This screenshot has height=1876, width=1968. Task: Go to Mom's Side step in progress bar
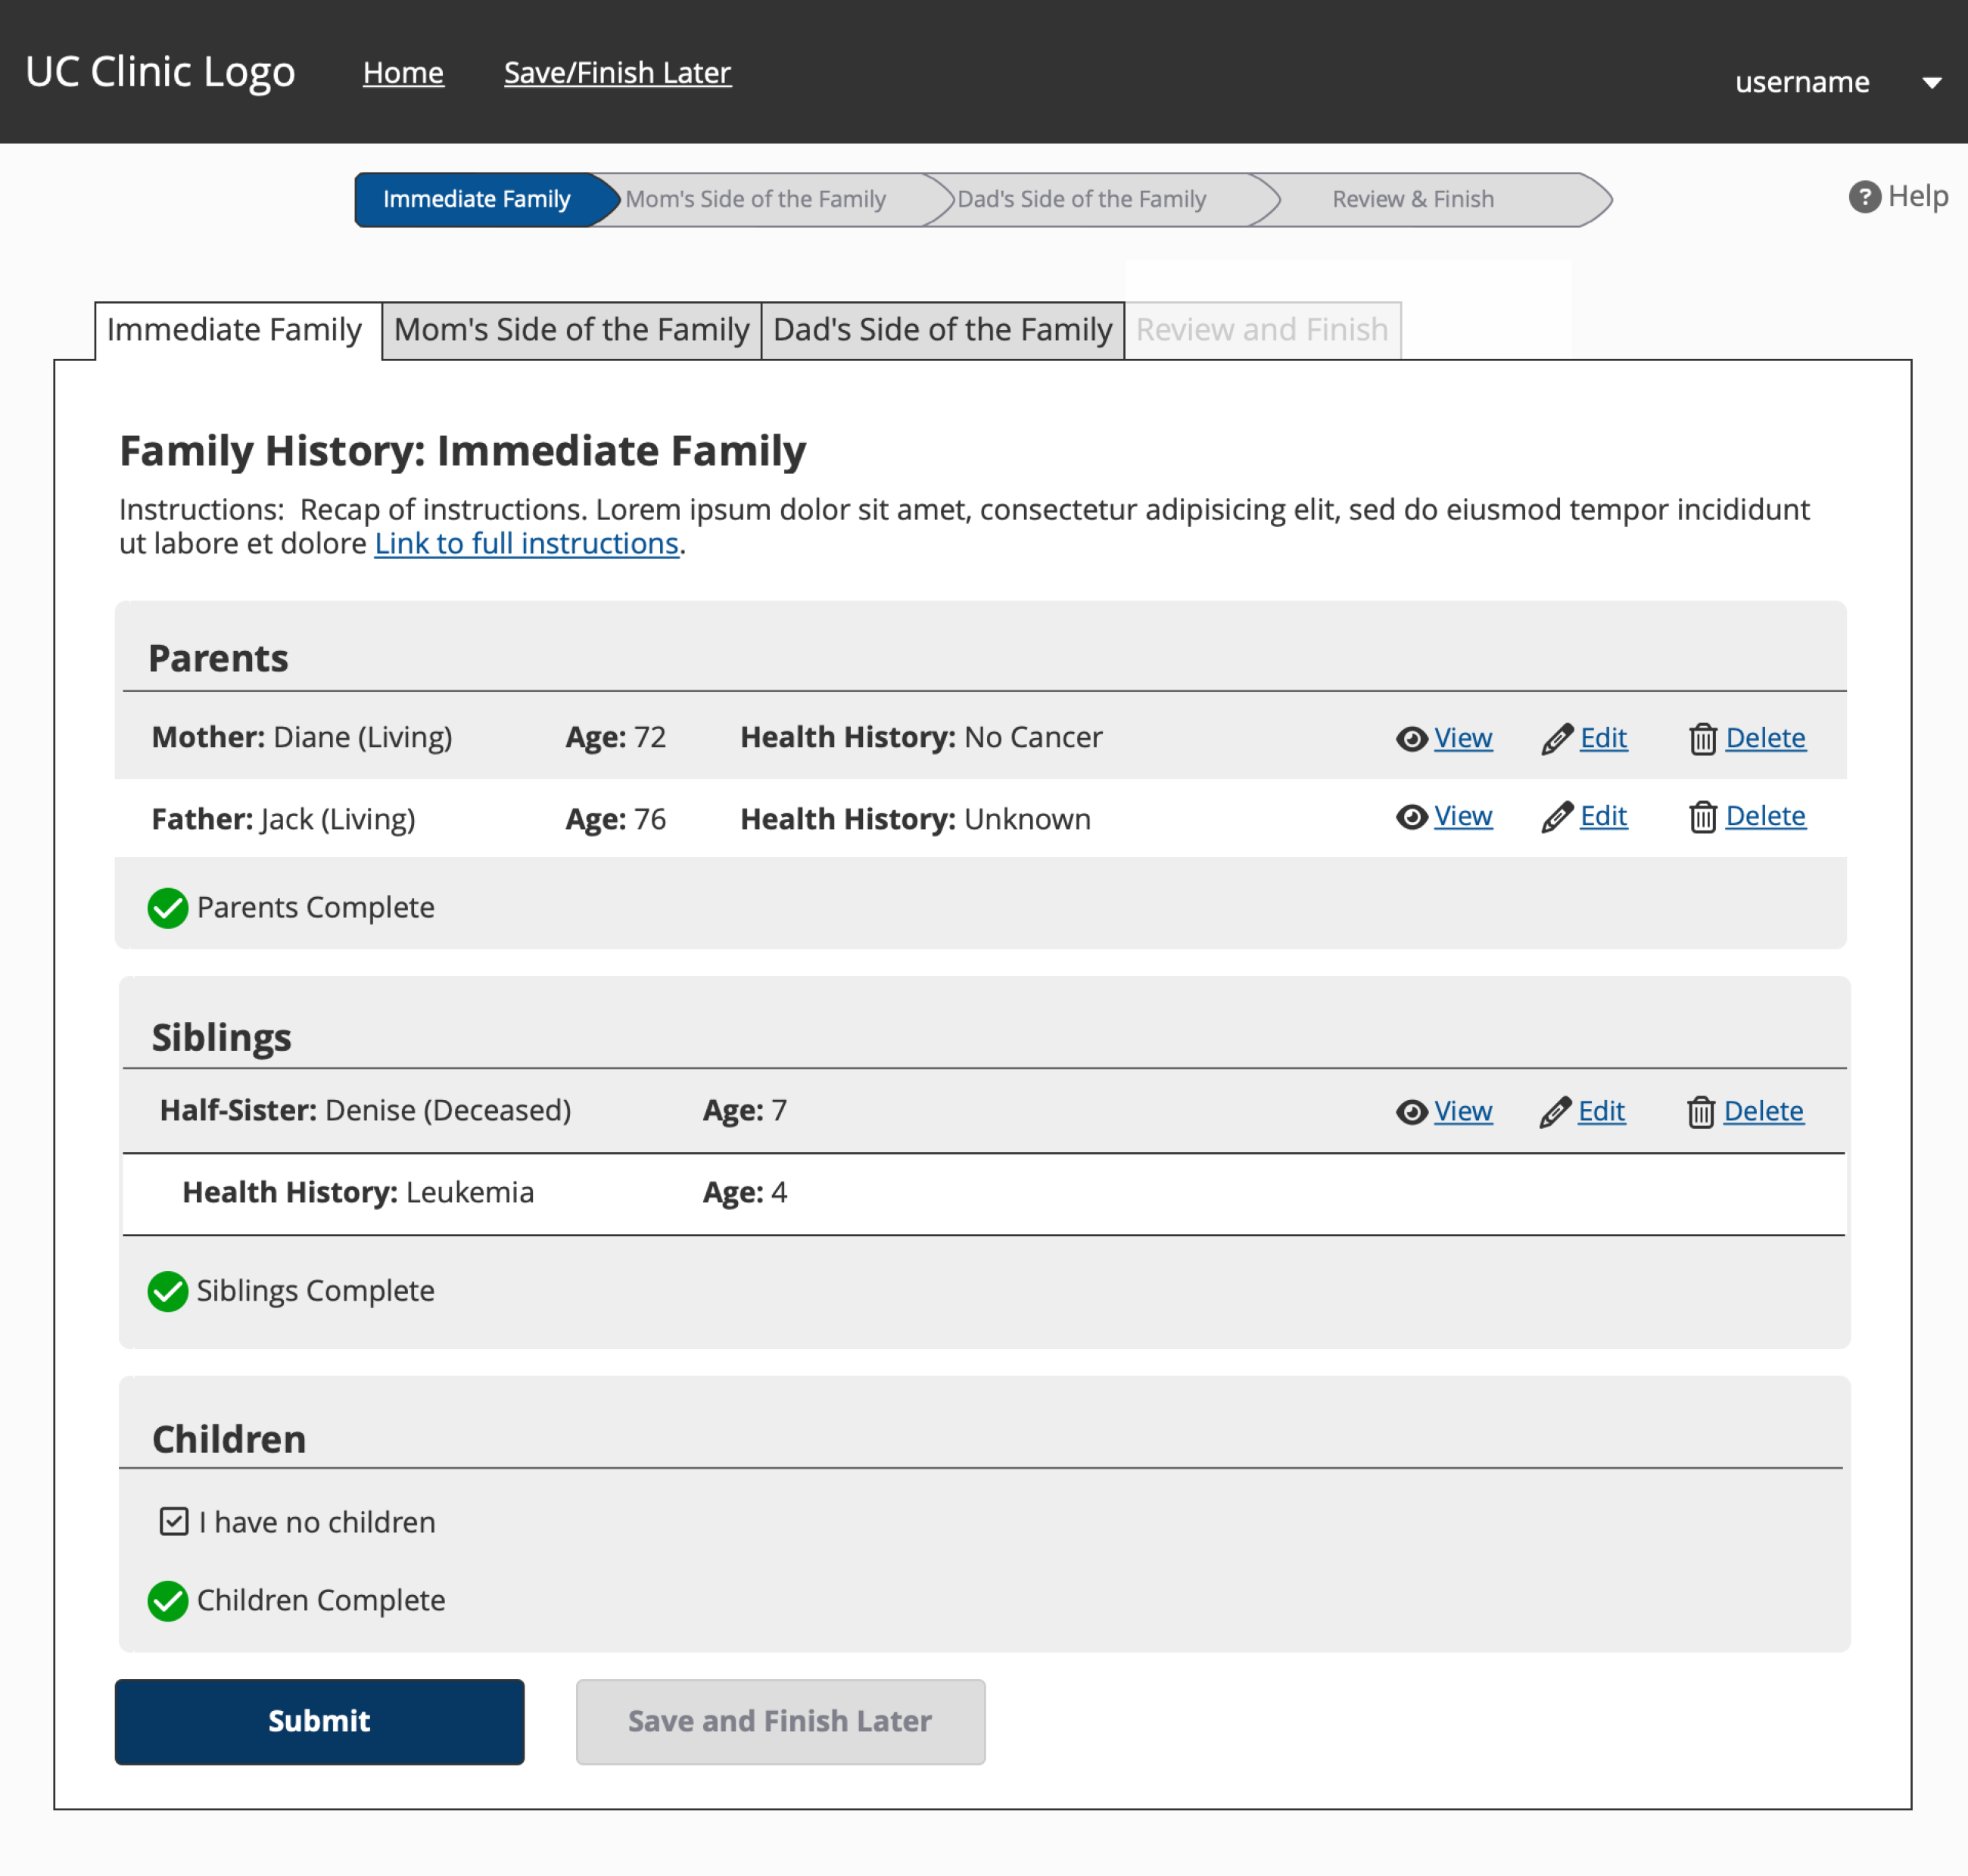(x=756, y=199)
